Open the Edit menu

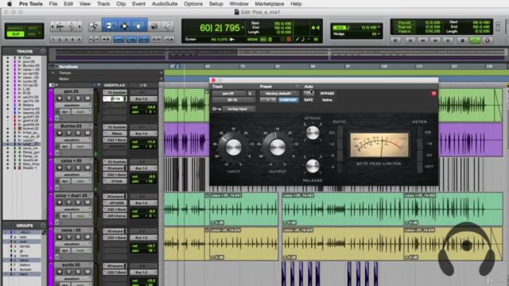(x=68, y=4)
